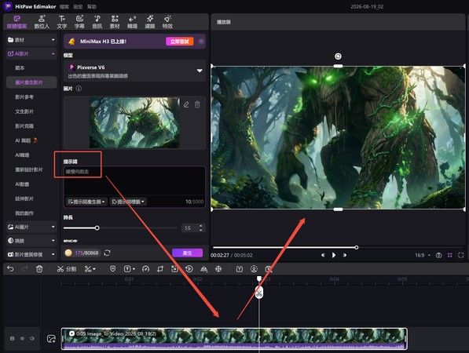The height and width of the screenshot is (353, 469).
Task: Expand the 16:9 aspect ratio dropdown
Action: [423, 255]
